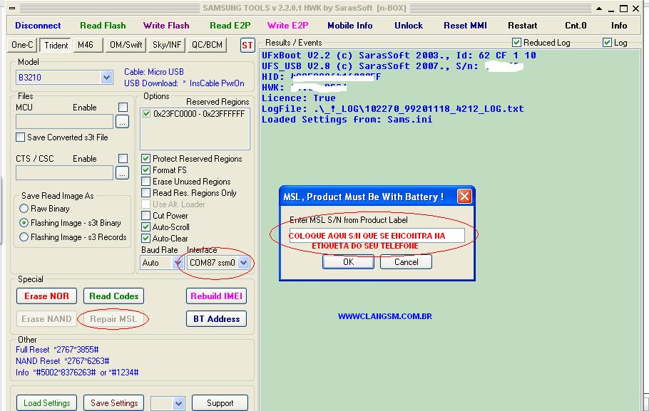
Task: Toggle the MCU Enable checkbox
Action: (123, 107)
